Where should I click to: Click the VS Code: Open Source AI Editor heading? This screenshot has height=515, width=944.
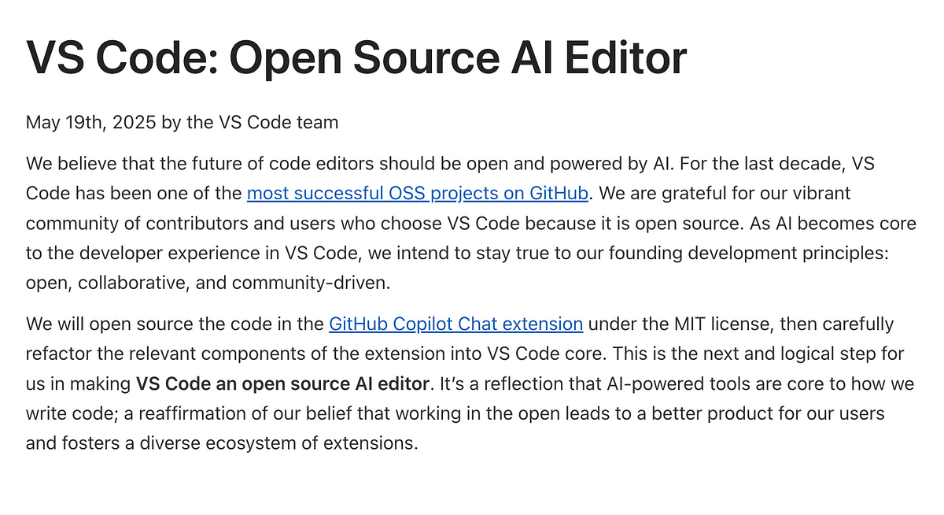coord(356,57)
